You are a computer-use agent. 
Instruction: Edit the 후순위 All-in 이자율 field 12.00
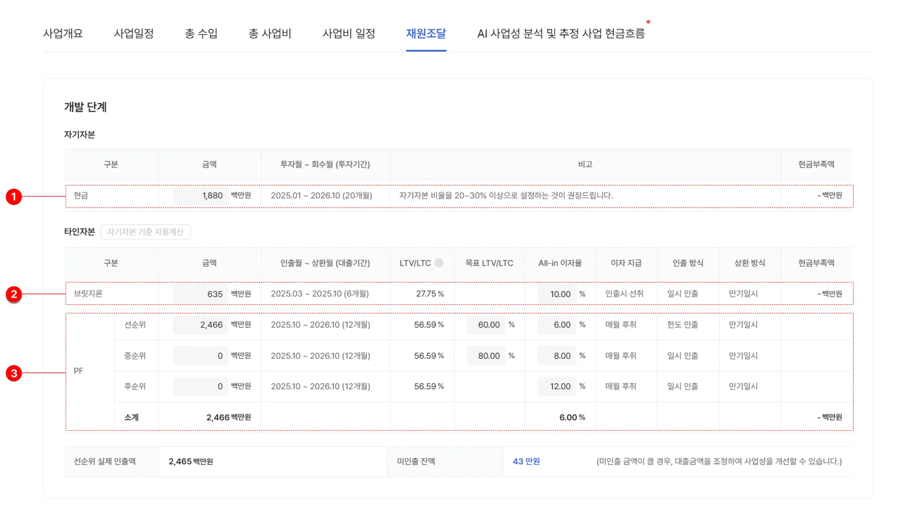(x=556, y=386)
